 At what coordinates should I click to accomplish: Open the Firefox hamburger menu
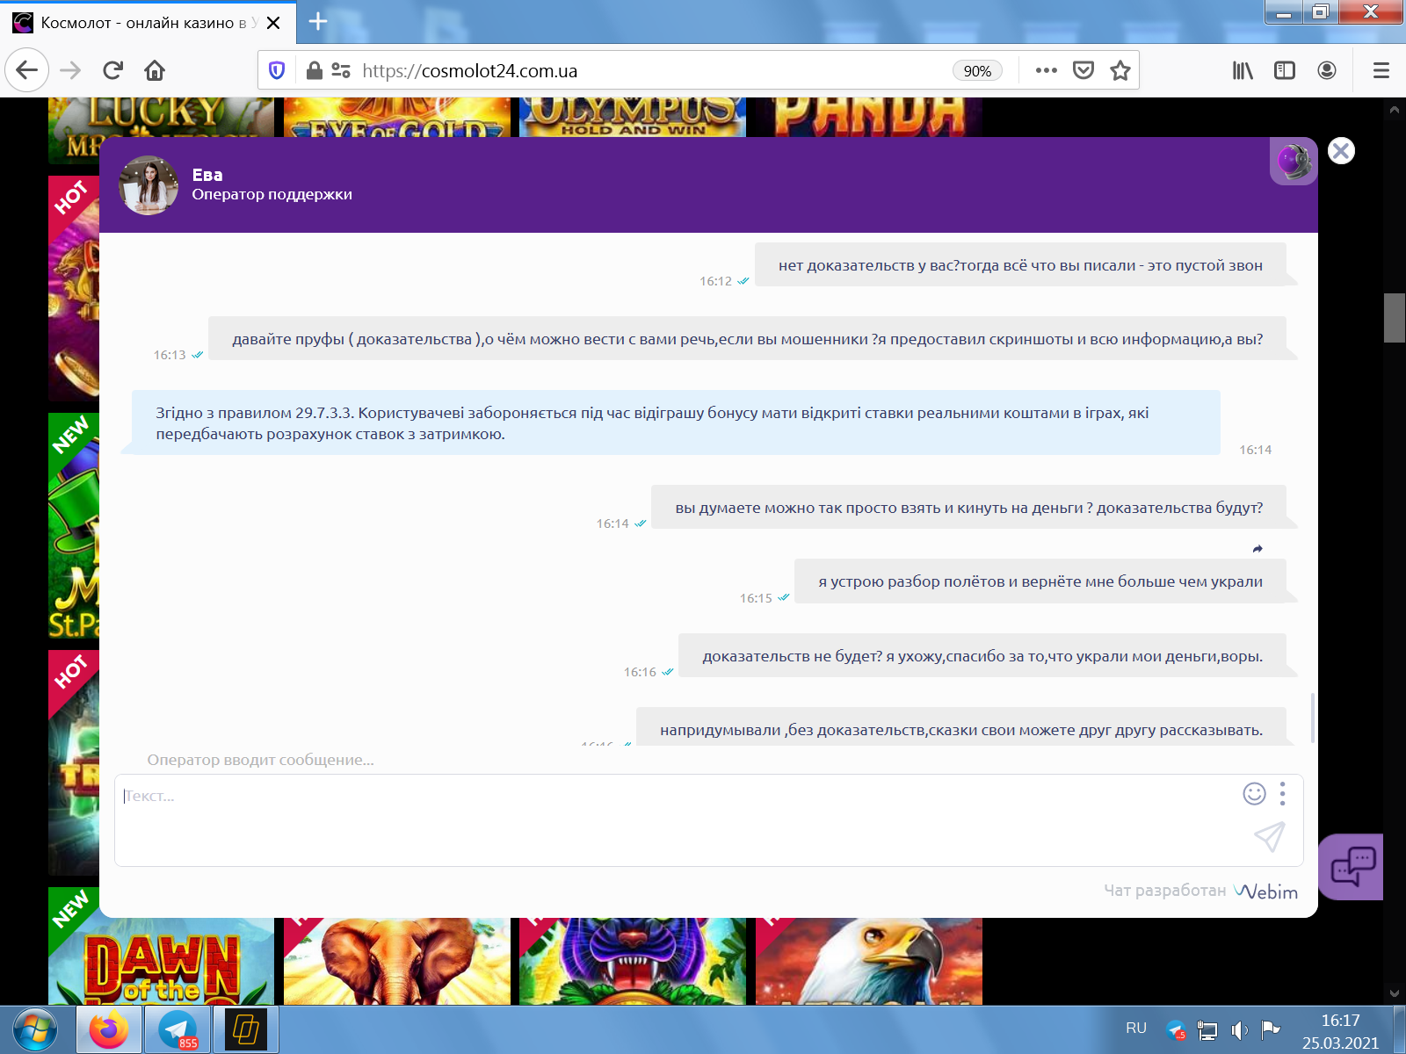click(x=1381, y=70)
